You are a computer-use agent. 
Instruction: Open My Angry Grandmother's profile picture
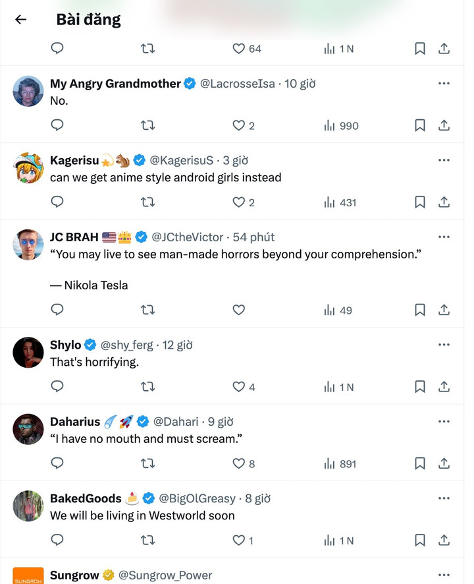tap(28, 91)
